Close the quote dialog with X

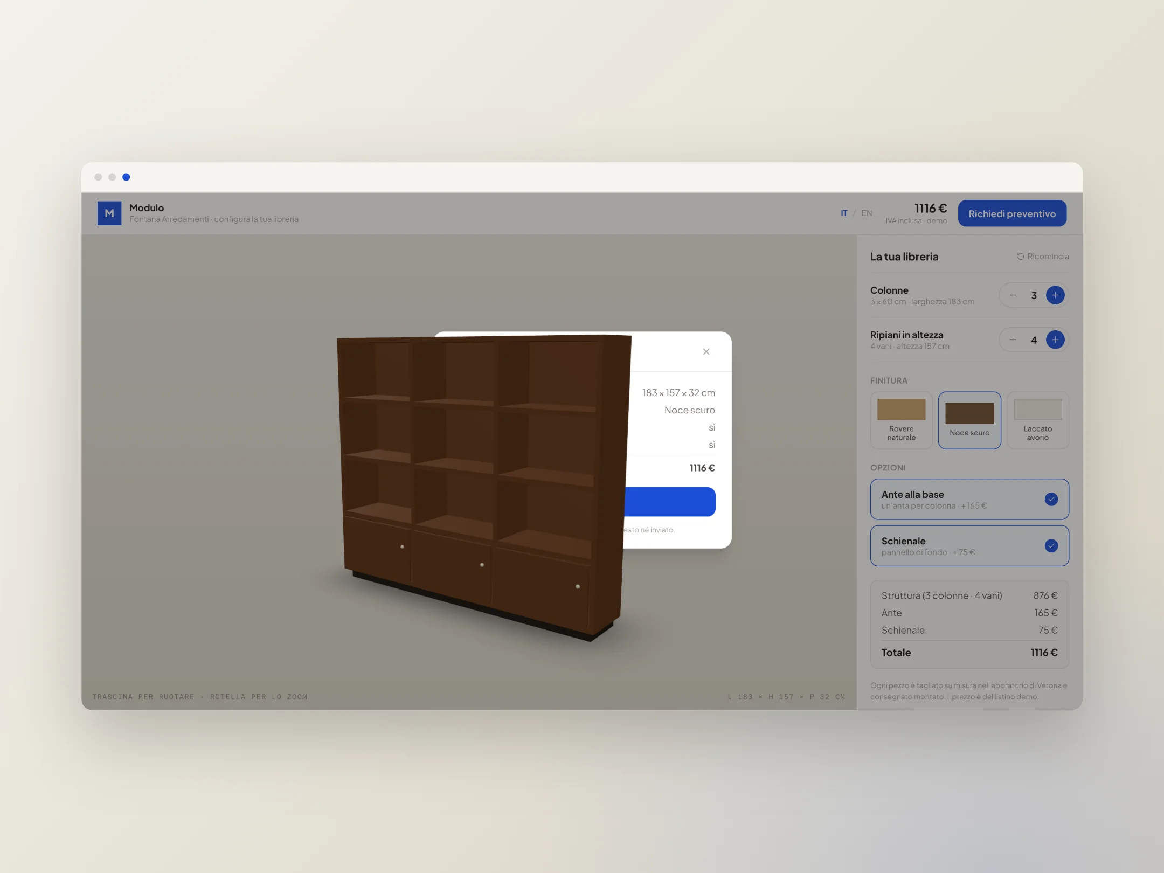pyautogui.click(x=706, y=352)
